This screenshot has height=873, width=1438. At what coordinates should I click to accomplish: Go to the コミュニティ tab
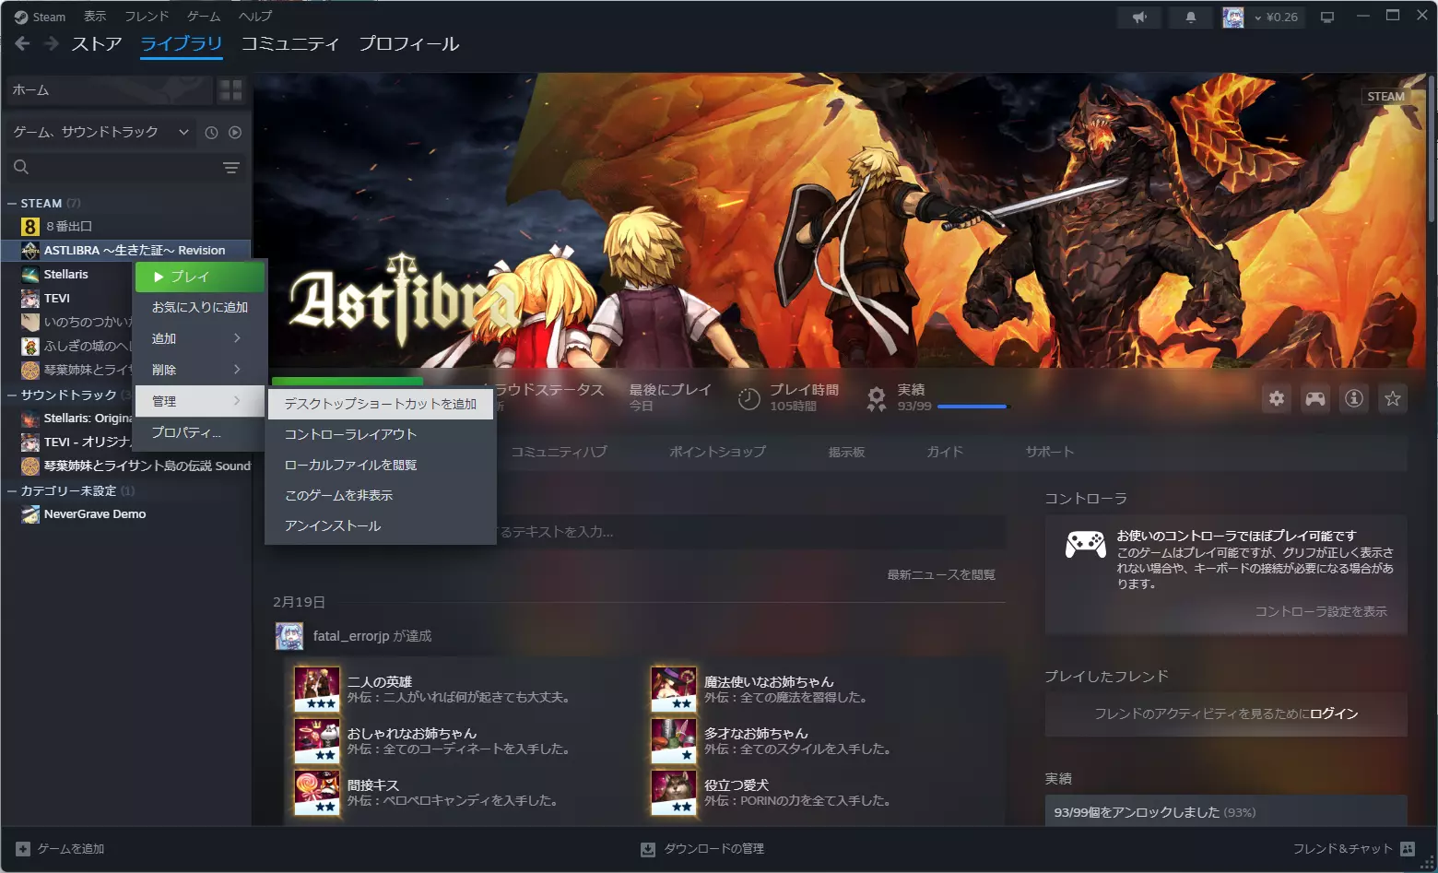[x=290, y=44]
